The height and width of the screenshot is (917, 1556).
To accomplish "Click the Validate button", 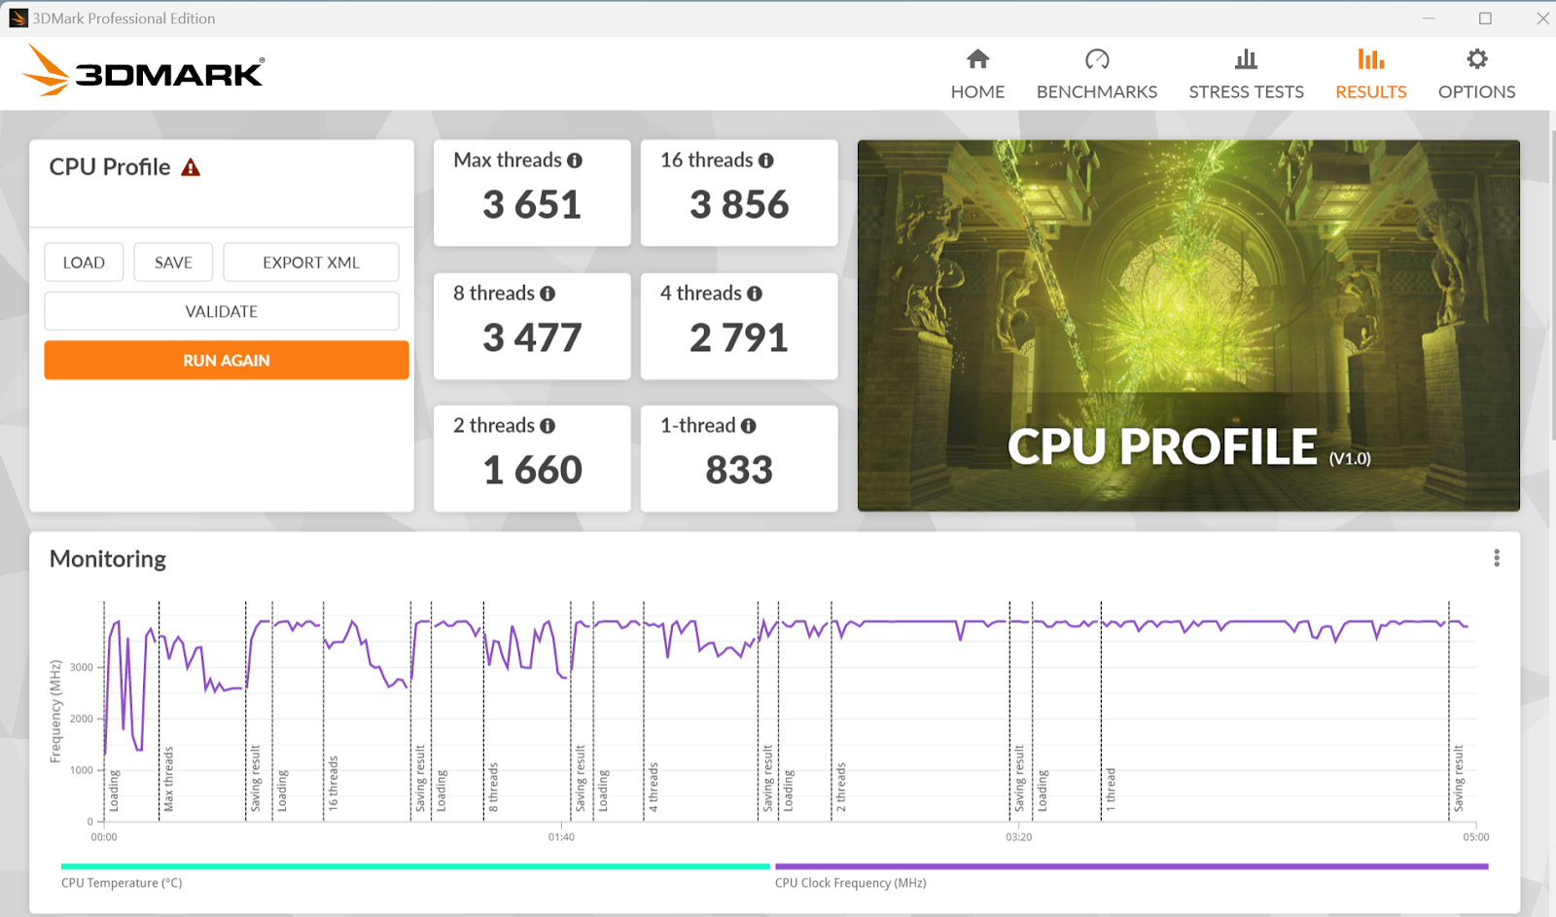I will coord(222,311).
